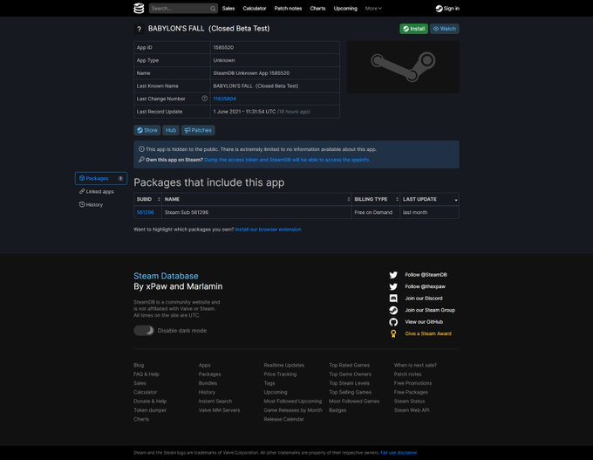This screenshot has height=460, width=593.
Task: Open the Blog footer link
Action: [x=139, y=366]
